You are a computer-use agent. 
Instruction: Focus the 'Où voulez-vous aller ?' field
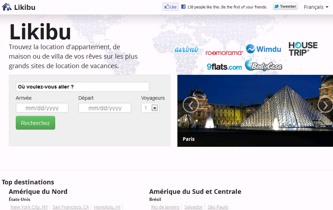[83, 87]
